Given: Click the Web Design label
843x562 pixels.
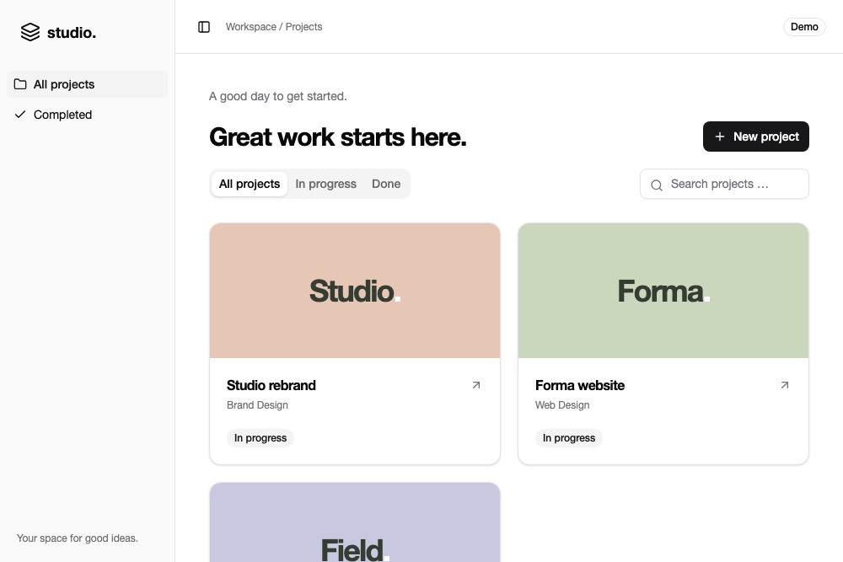Looking at the screenshot, I should tap(562, 405).
